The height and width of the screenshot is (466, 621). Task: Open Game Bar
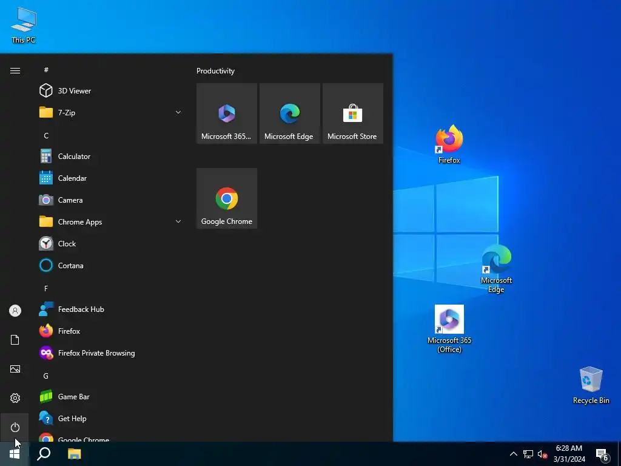click(x=110, y=396)
